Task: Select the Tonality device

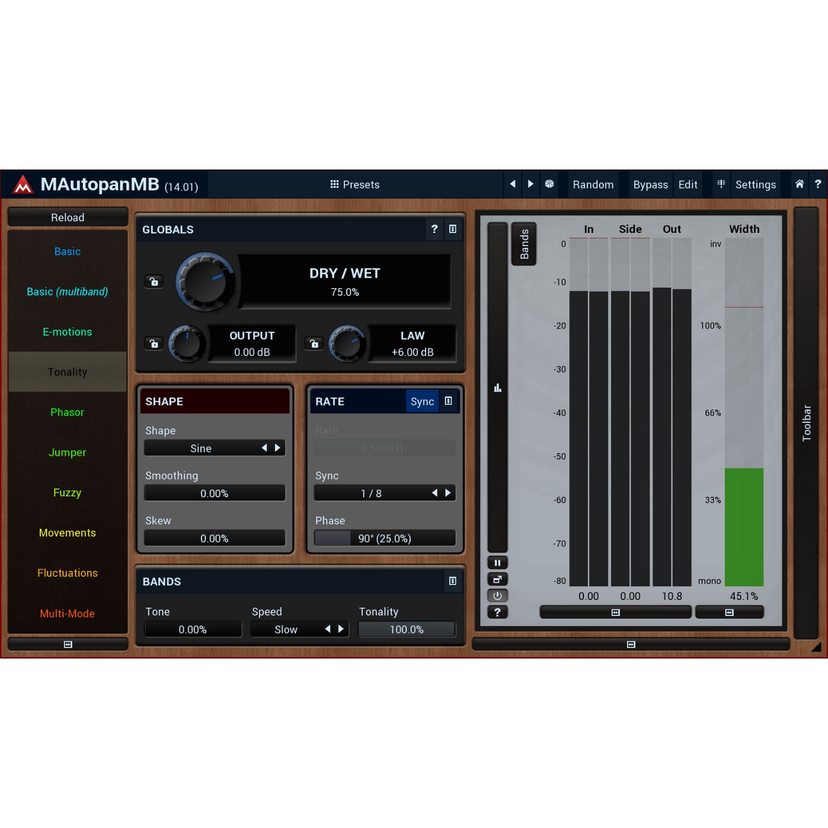Action: 67,372
